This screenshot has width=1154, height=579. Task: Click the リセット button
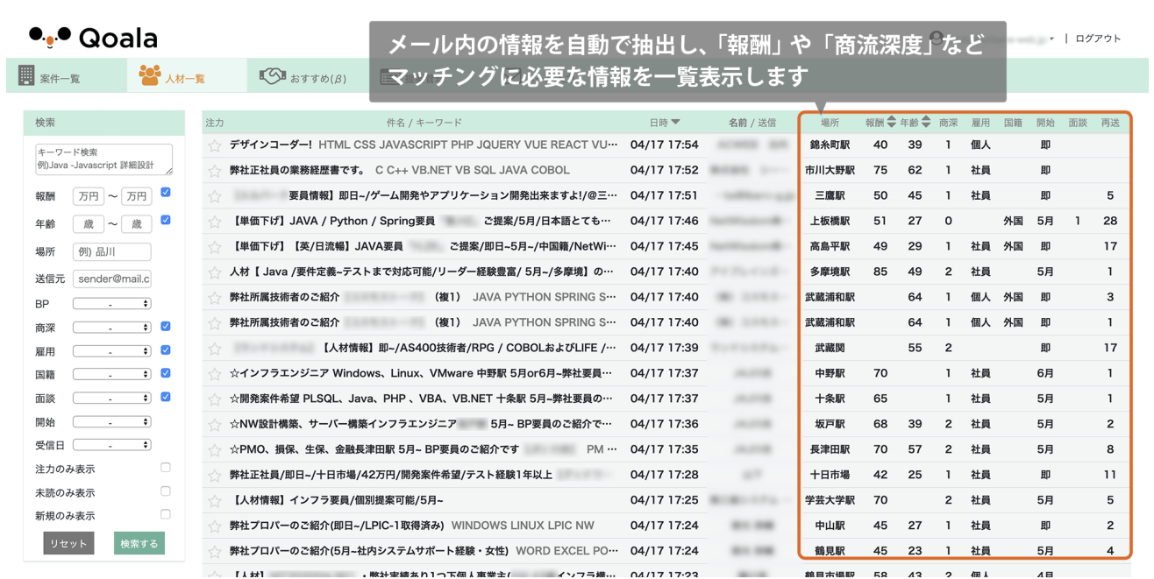(x=68, y=543)
